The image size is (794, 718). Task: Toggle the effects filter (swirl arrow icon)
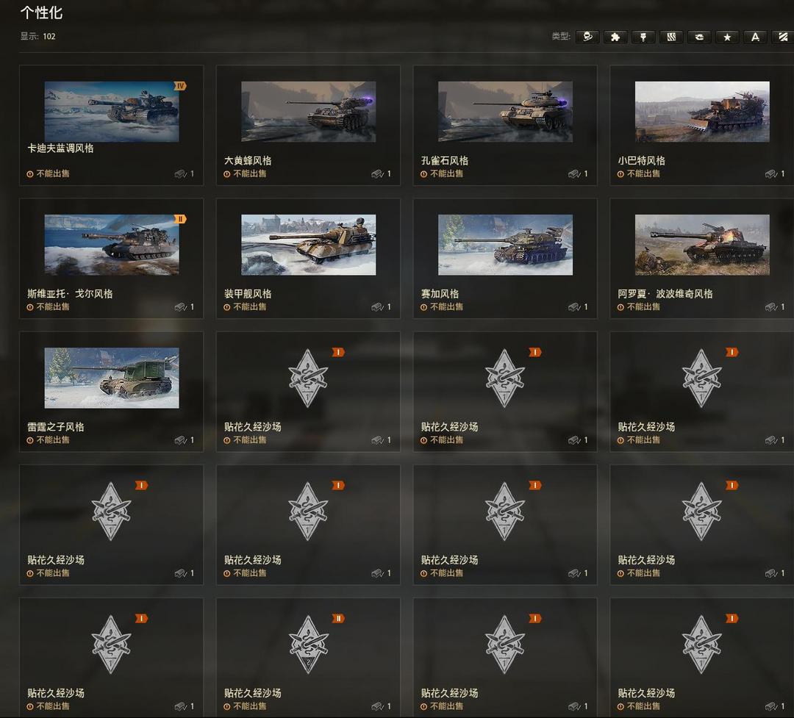pyautogui.click(x=699, y=37)
